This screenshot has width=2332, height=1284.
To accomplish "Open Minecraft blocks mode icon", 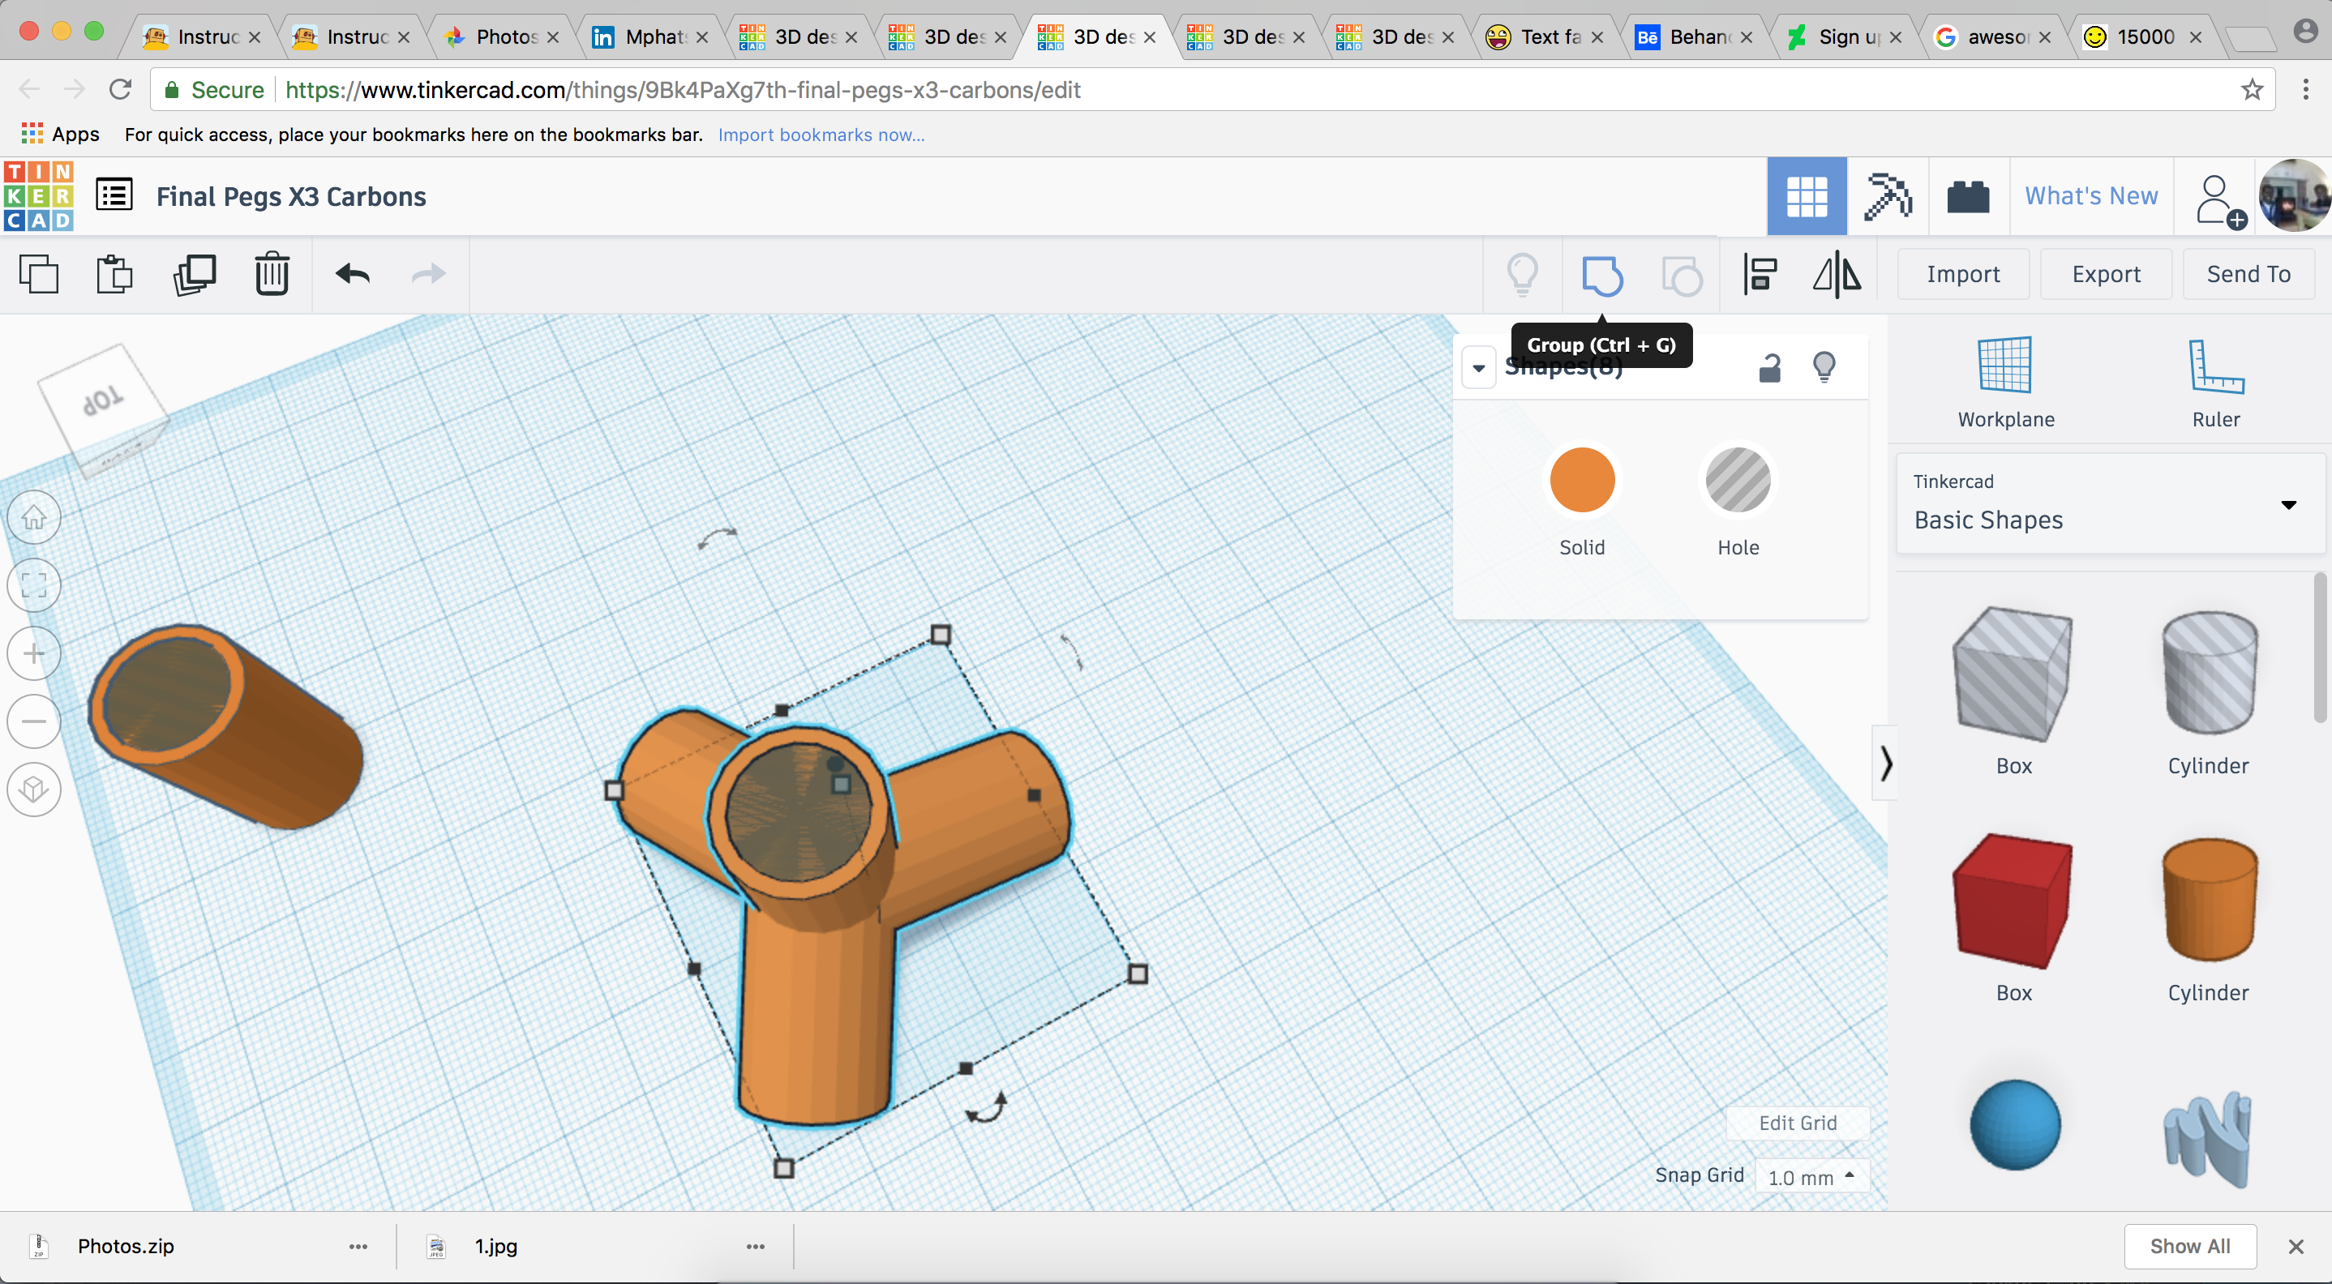I will [x=1888, y=196].
